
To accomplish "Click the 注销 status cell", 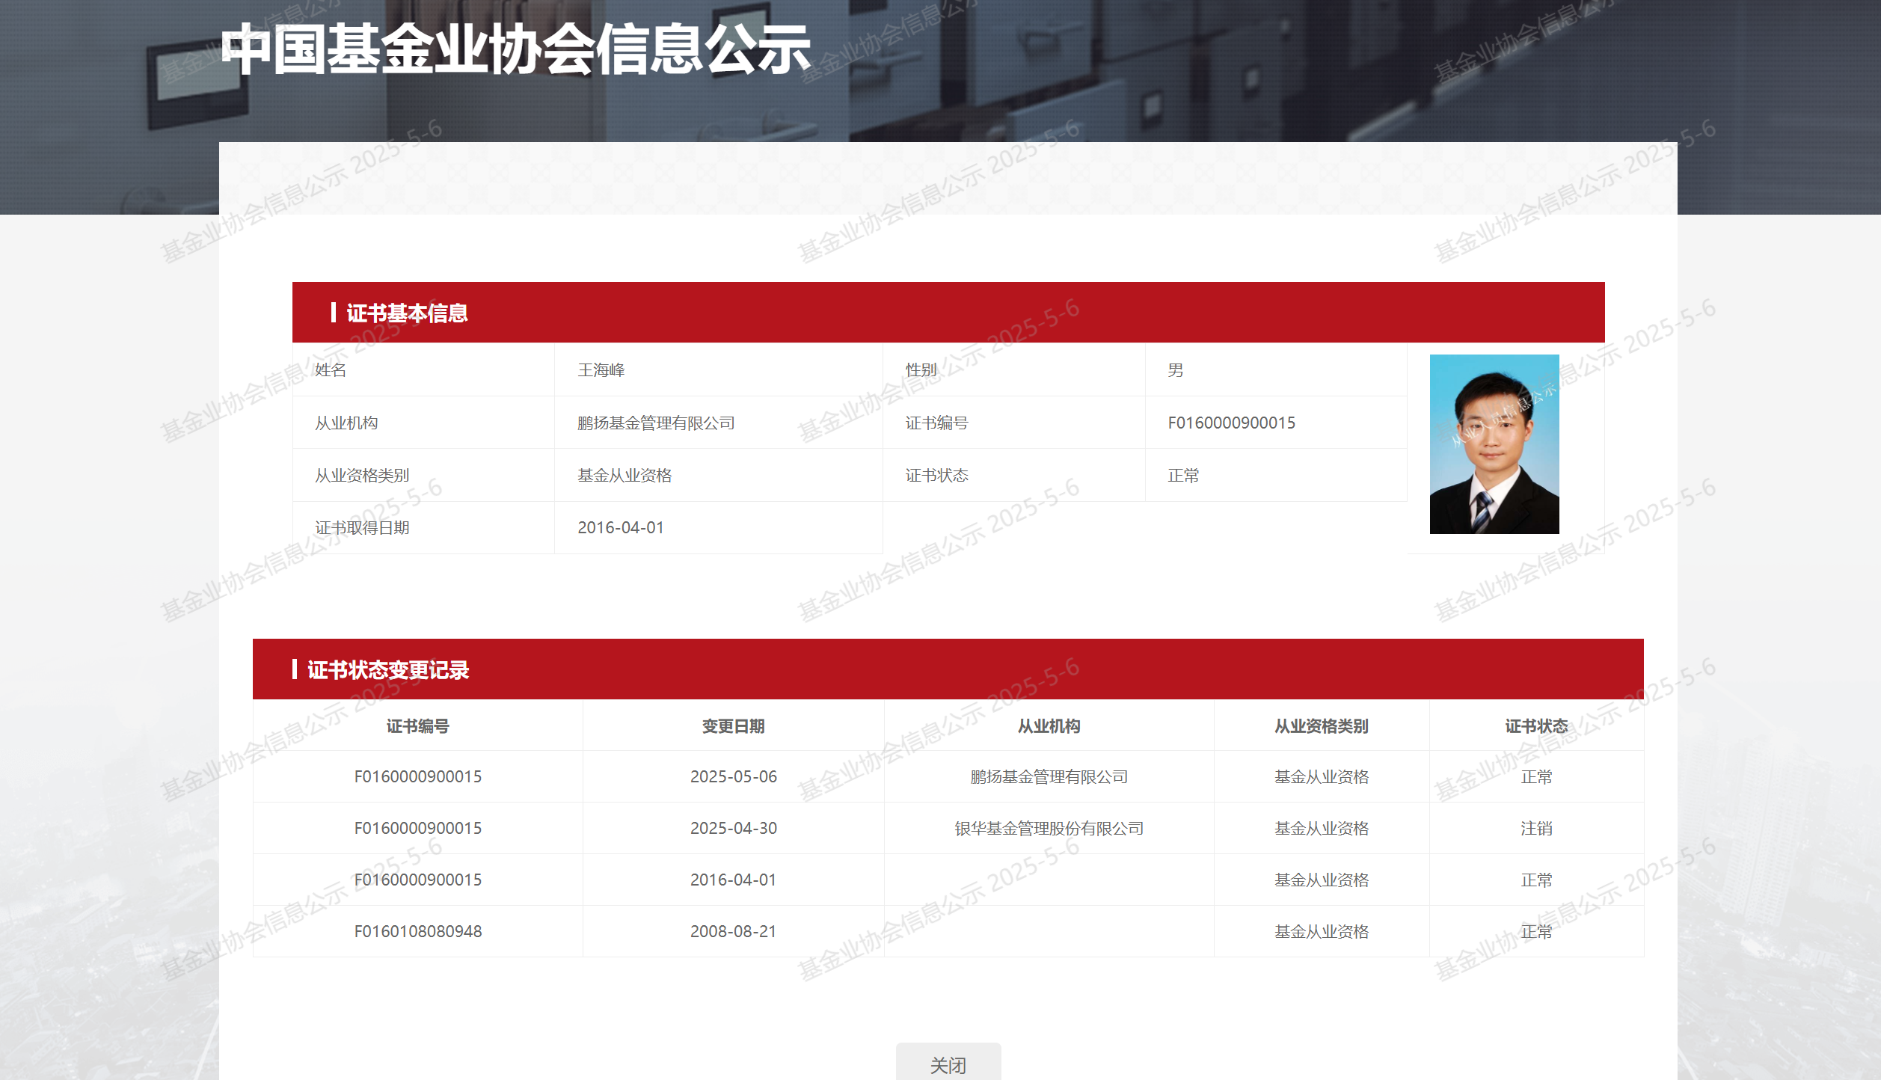I will coord(1535,828).
